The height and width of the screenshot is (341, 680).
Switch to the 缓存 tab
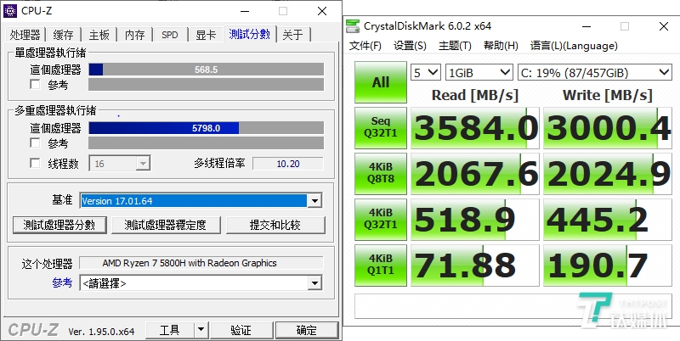tap(64, 35)
